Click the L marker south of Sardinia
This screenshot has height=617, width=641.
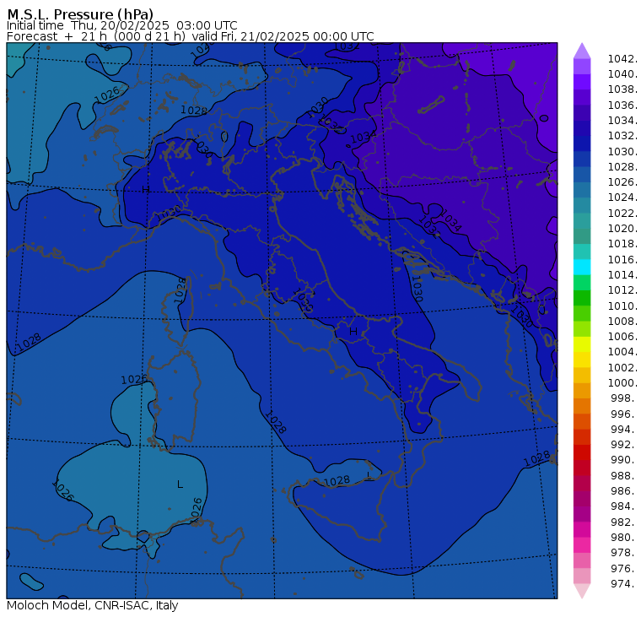point(180,484)
